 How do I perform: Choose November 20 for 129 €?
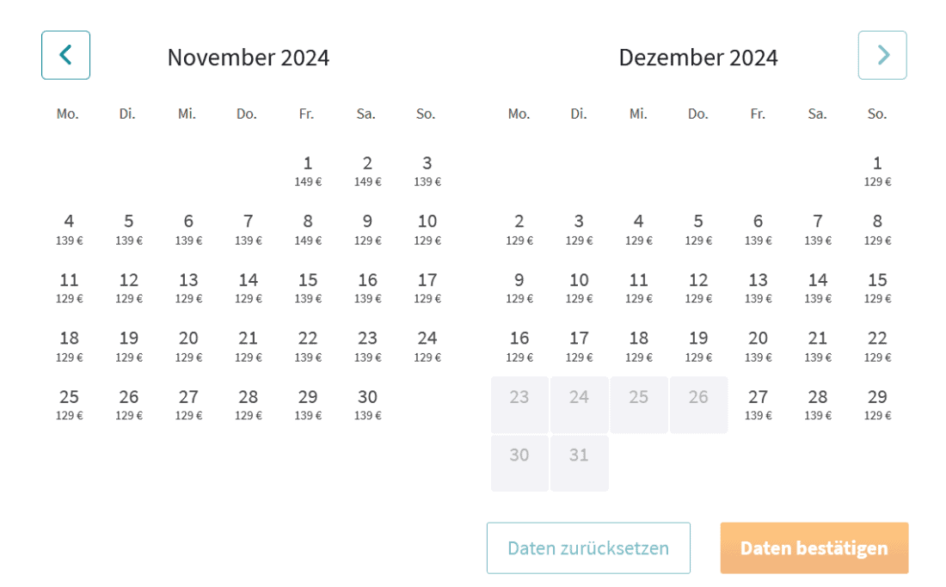(188, 345)
